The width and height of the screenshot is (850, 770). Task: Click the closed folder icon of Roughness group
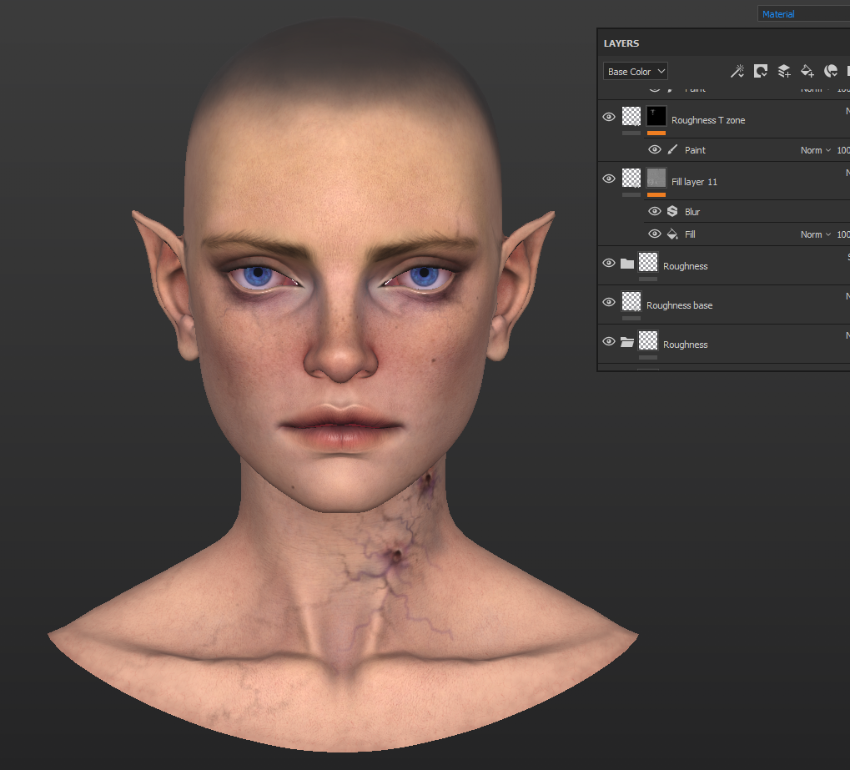[627, 264]
